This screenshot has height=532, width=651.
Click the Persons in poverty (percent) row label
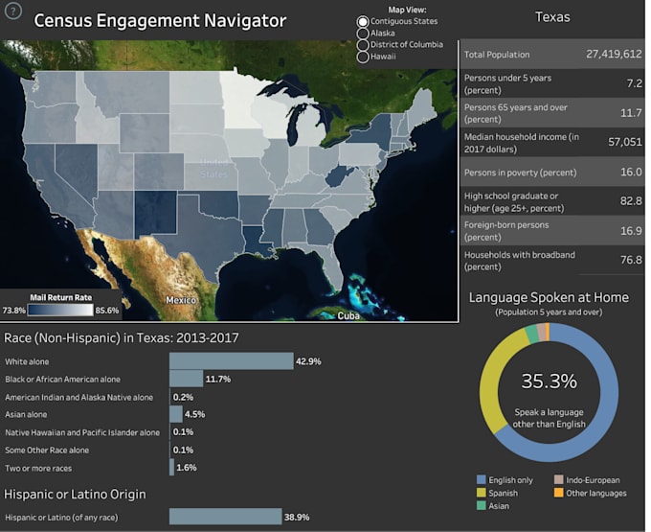click(x=520, y=173)
